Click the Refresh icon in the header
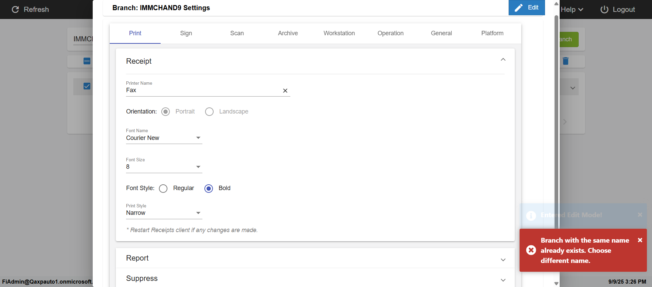 pyautogui.click(x=15, y=9)
